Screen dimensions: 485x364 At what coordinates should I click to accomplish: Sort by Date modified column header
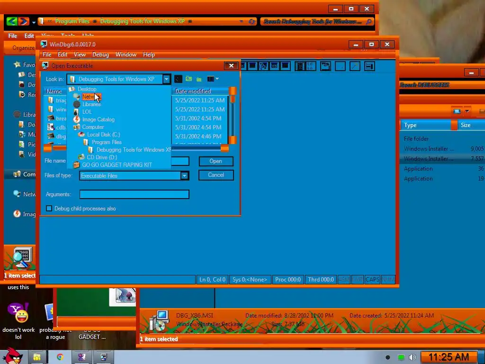(200, 91)
